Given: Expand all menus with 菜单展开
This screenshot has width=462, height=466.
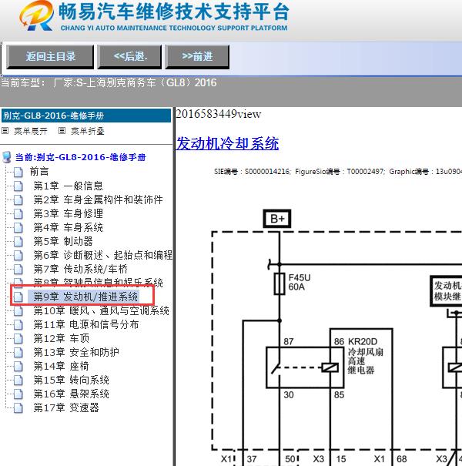Looking at the screenshot, I should (x=31, y=131).
